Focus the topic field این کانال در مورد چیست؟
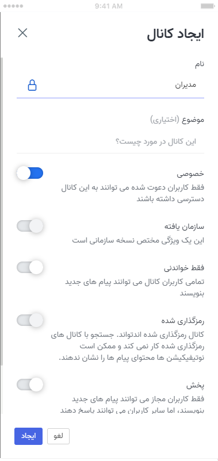218x461 pixels. [110, 141]
